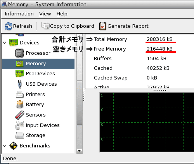Select the Memory tree entry
Viewport: 194px width, 164px height.
pyautogui.click(x=38, y=64)
